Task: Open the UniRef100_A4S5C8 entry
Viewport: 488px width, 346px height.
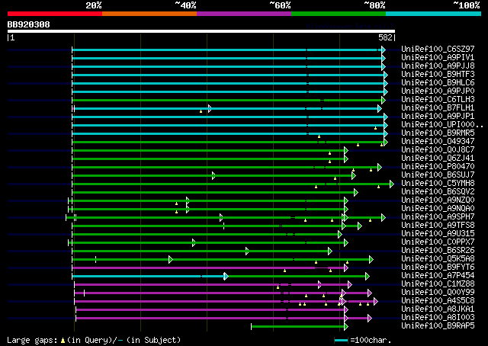Action: point(438,301)
